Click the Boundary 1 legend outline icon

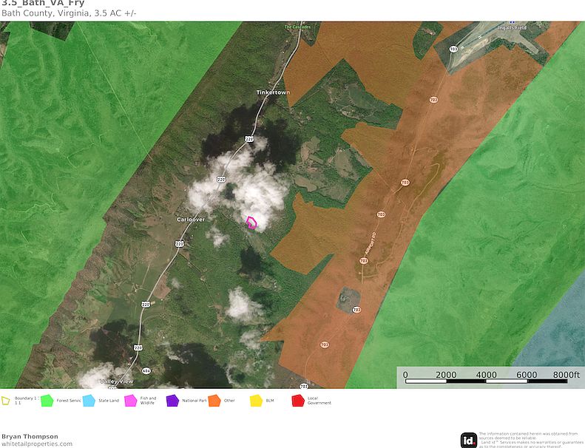click(5, 401)
